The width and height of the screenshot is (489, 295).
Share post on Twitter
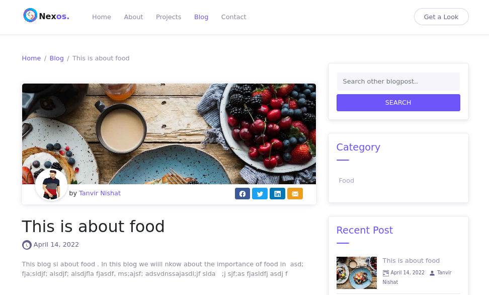(x=260, y=194)
